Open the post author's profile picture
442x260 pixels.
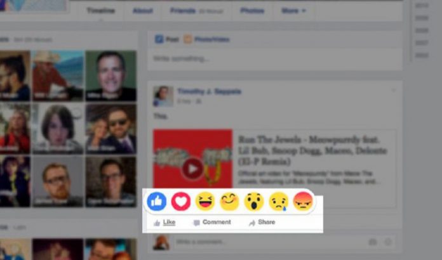pos(163,96)
